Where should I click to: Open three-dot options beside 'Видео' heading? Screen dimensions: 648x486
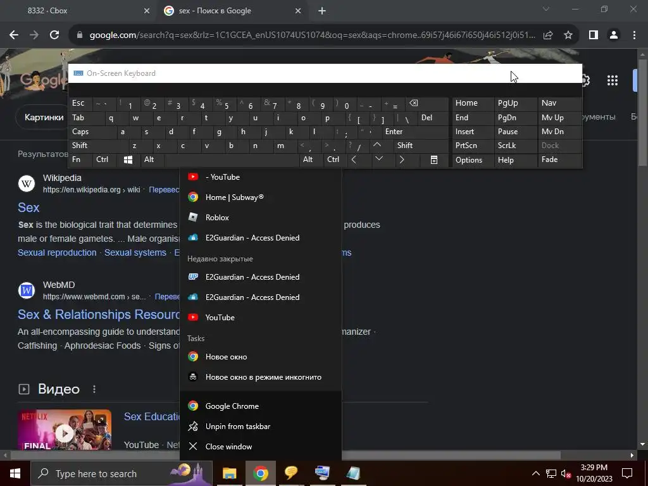click(94, 389)
